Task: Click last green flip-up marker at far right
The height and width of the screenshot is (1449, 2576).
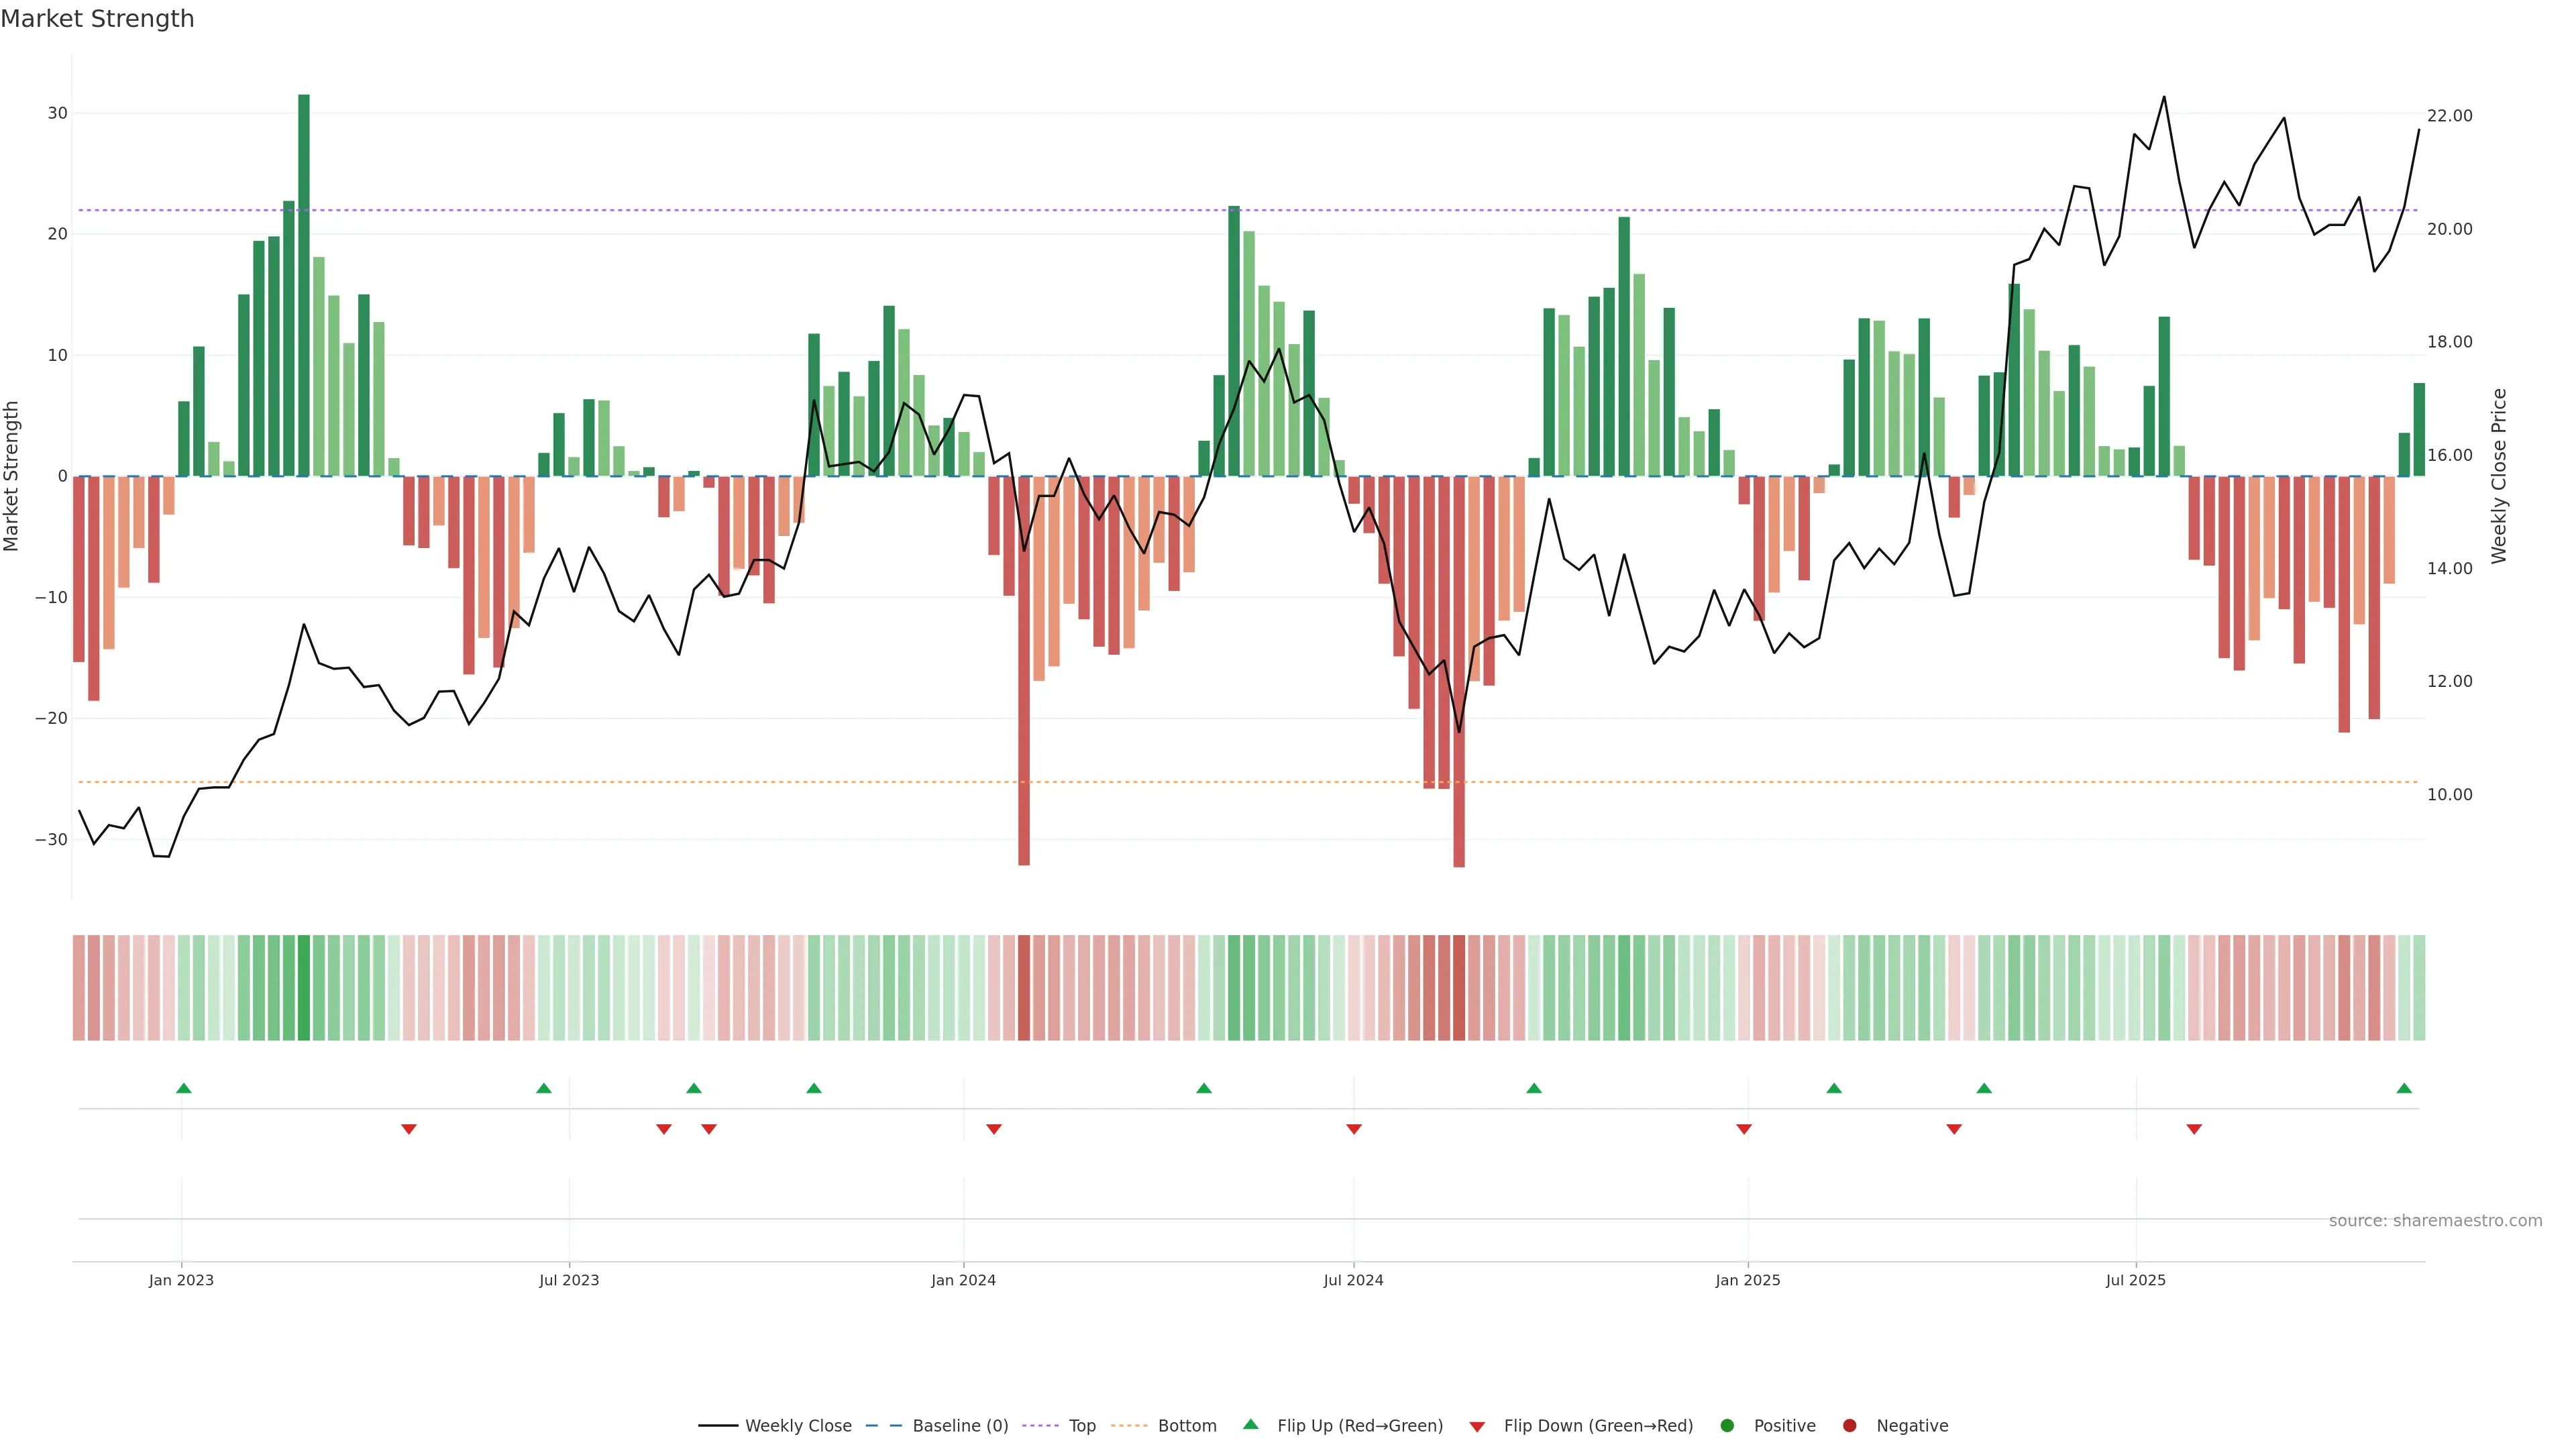Action: (x=2404, y=1088)
